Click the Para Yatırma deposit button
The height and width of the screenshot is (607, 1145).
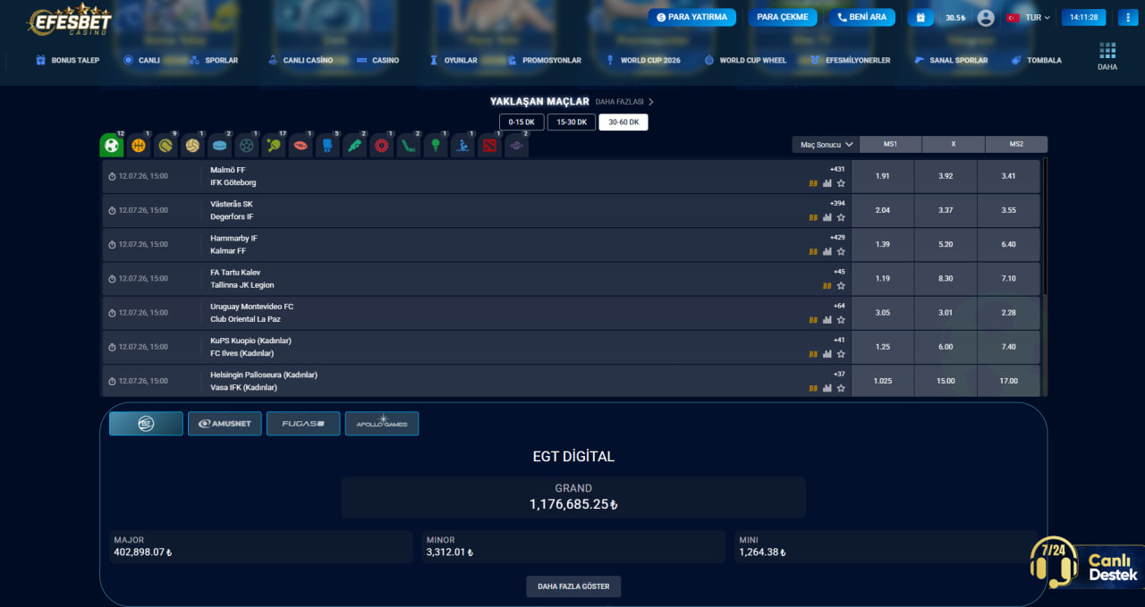point(692,17)
